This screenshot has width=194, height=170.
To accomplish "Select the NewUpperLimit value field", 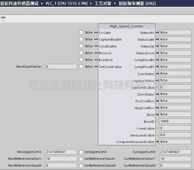I will pos(61,152).
